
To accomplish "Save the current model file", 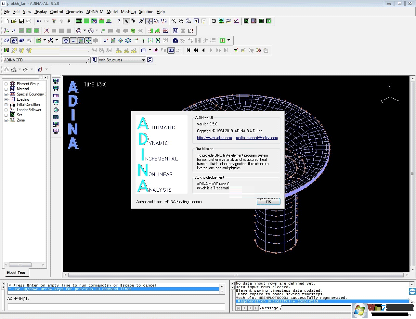I will pos(21,21).
